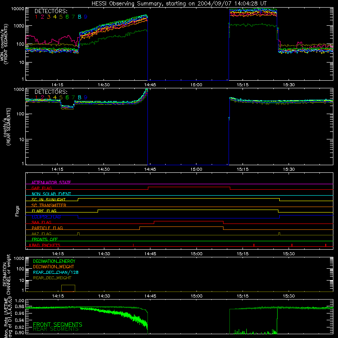Screen dimensions: 338x338
Task: Click the 0.96 tick on livetime axis
Action: (x=19, y=313)
